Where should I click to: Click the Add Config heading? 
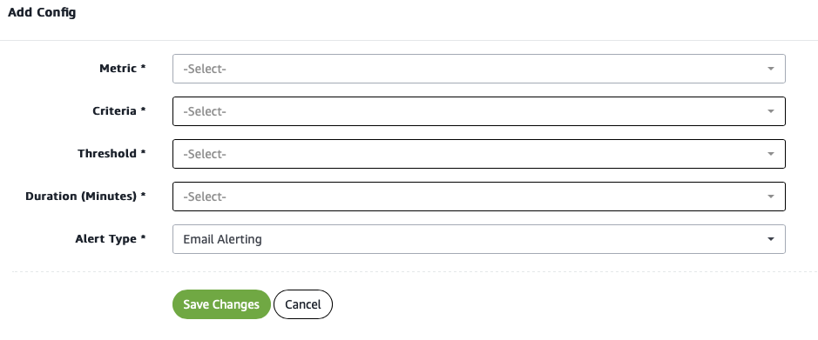coord(42,12)
